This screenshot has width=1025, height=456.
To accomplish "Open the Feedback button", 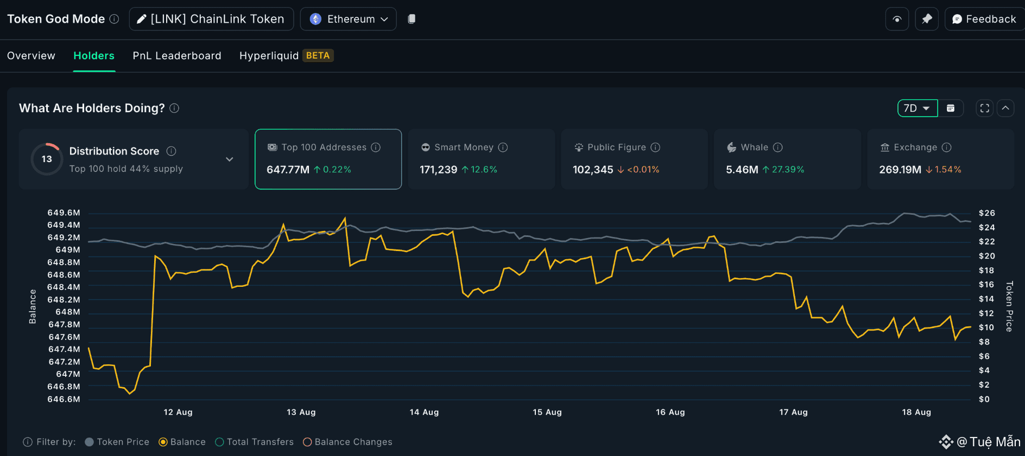I will (x=984, y=19).
